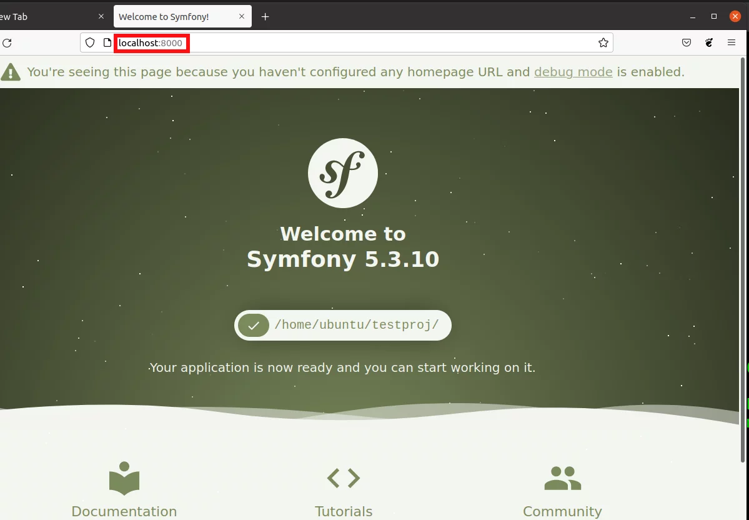Minimize the Firefox window
The height and width of the screenshot is (520, 749).
pos(693,17)
